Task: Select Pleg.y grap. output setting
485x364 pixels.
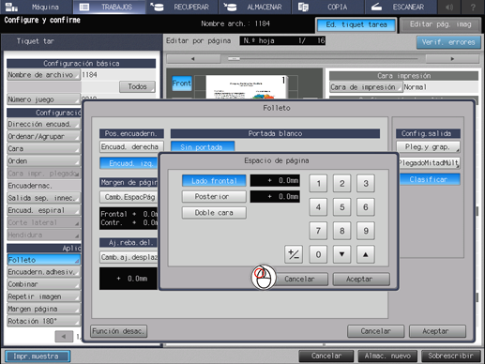Action: [x=428, y=146]
